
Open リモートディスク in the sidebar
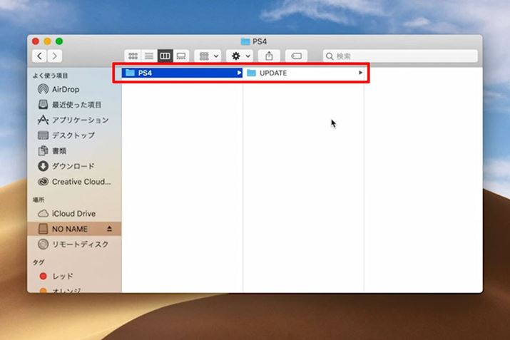(x=73, y=244)
